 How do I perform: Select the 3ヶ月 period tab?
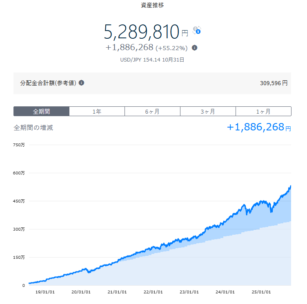click(x=208, y=111)
